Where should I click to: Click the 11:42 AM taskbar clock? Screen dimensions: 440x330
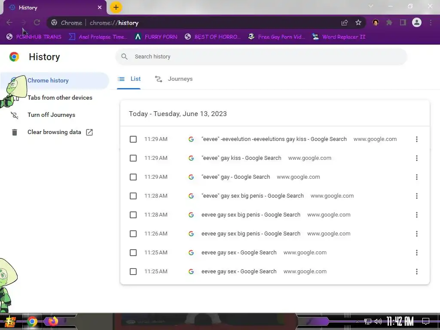(400, 321)
